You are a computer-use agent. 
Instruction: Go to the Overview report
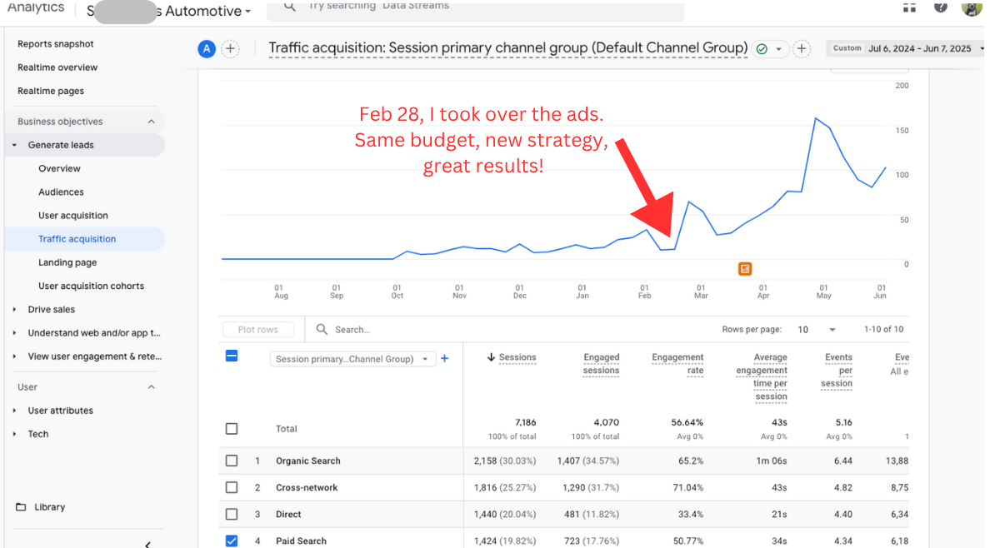(59, 168)
